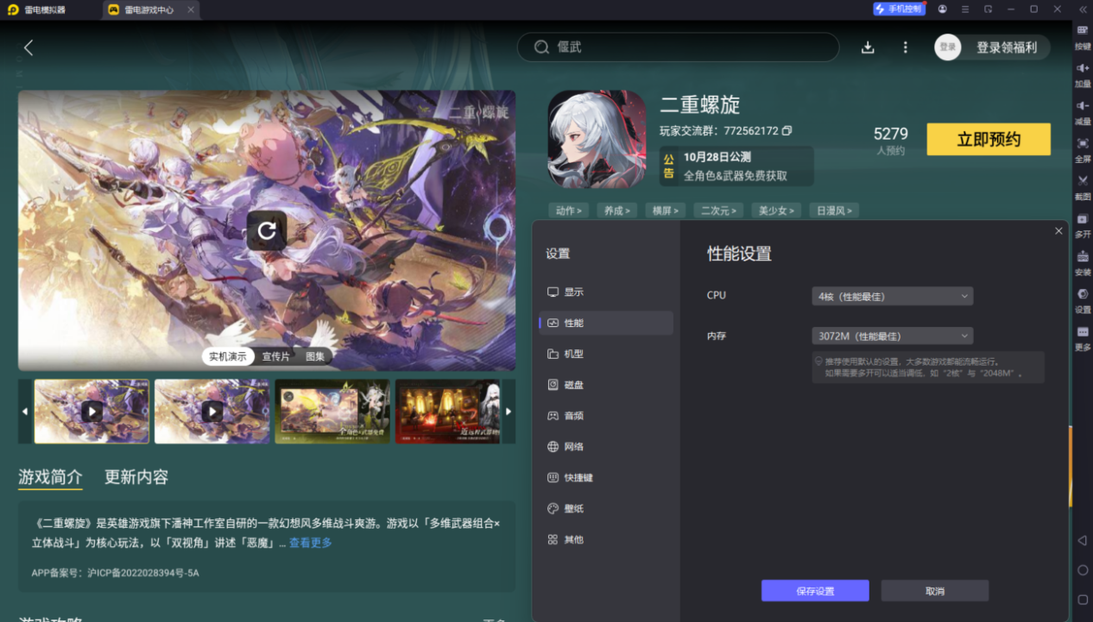
Task: Click 立即预约 pre-register button
Action: coord(989,140)
